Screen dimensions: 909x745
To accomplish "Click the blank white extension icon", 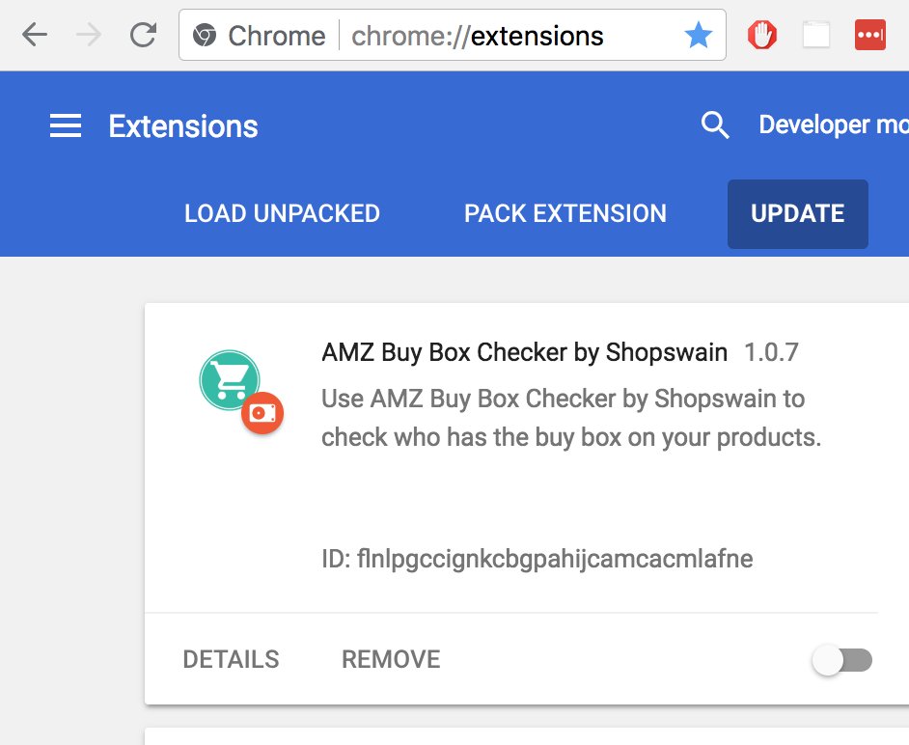I will (x=816, y=36).
